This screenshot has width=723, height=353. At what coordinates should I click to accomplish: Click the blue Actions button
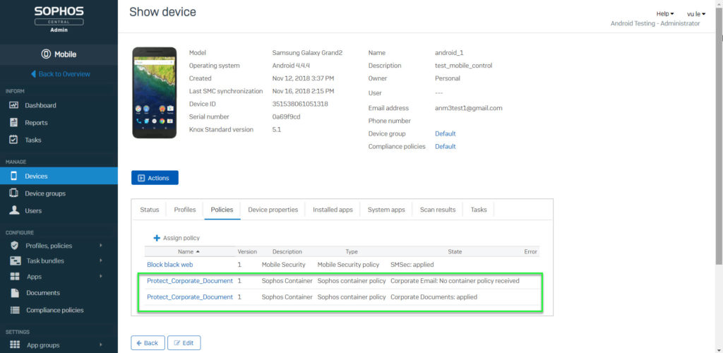tap(155, 178)
